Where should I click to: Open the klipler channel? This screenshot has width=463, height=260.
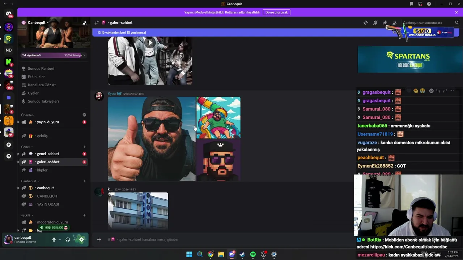point(54,170)
